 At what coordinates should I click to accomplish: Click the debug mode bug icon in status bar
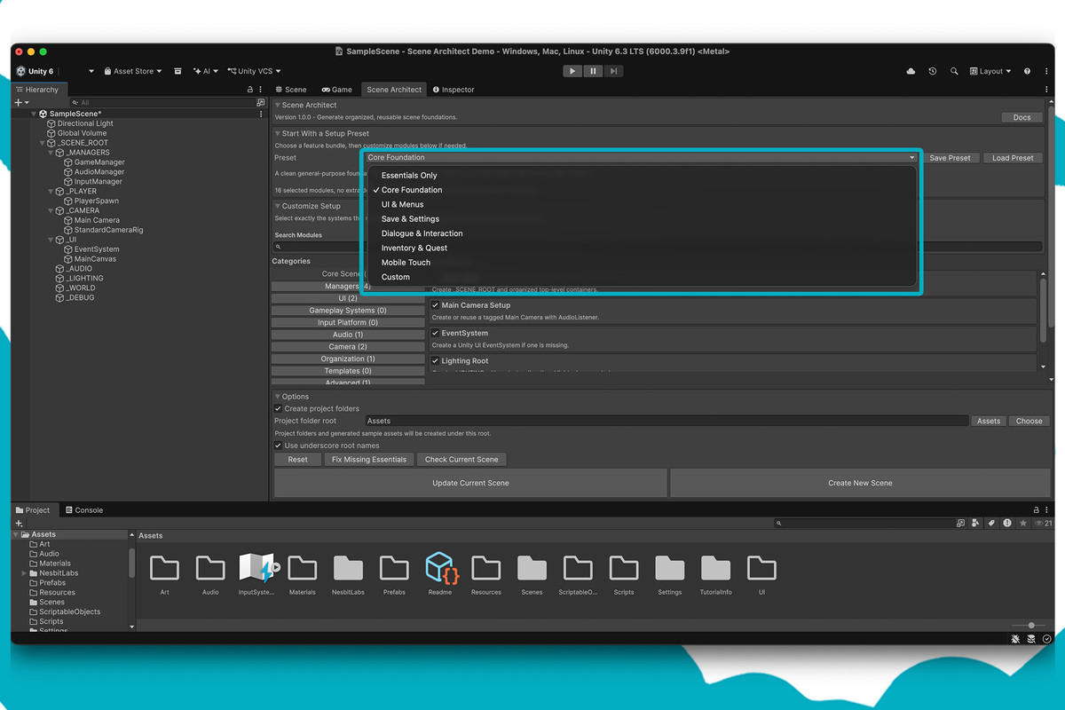pyautogui.click(x=1015, y=638)
